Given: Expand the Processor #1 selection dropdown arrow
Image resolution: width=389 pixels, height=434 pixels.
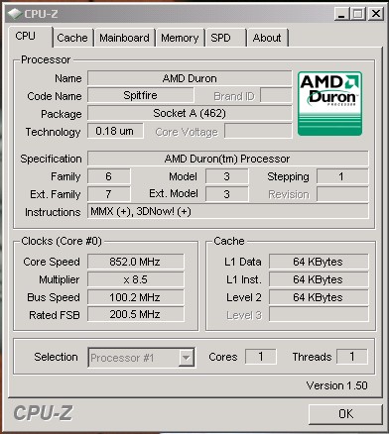Looking at the screenshot, I should (187, 358).
